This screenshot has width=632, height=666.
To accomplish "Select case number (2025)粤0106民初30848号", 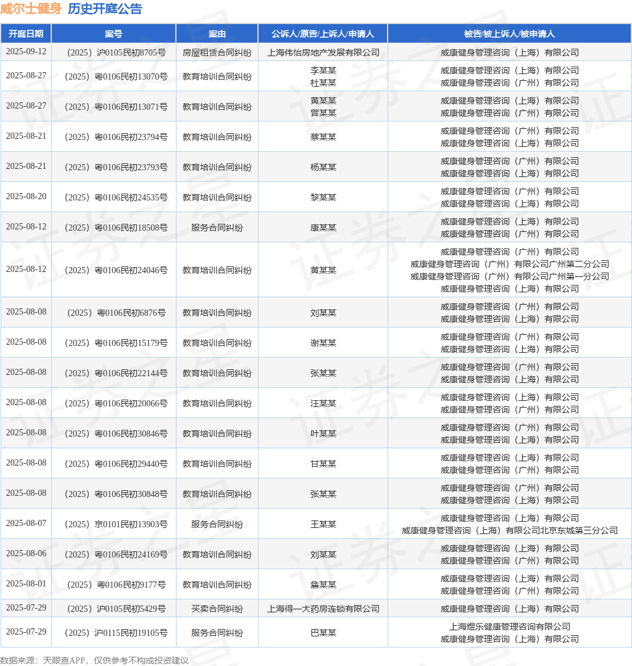I will tap(116, 493).
